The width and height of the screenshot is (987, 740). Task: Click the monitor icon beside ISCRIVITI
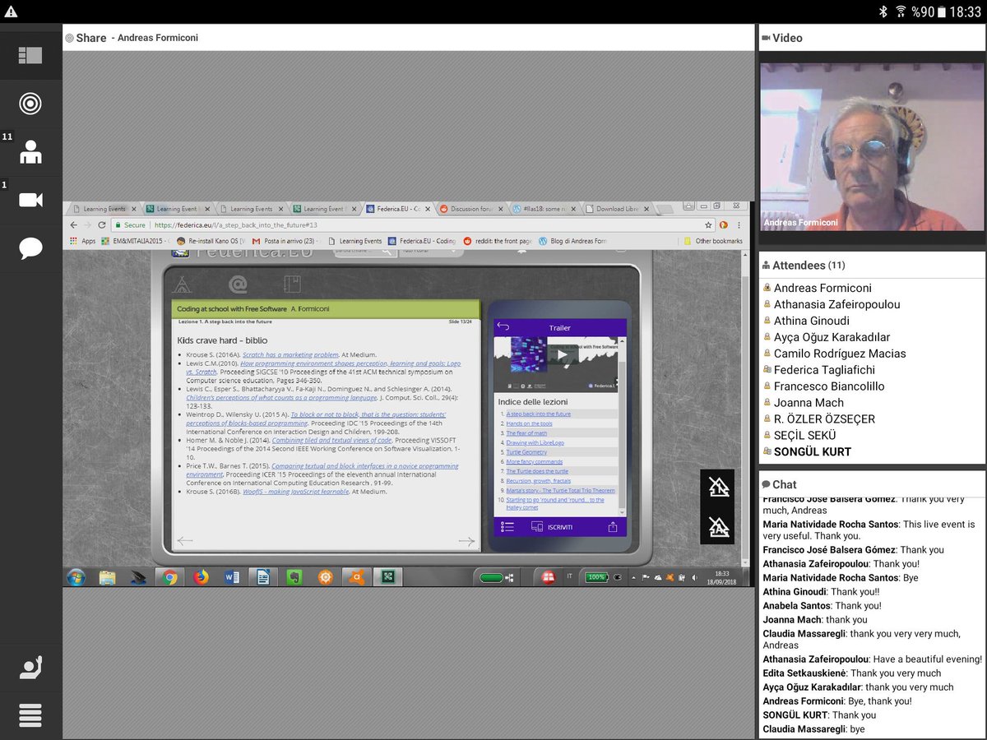pos(537,527)
